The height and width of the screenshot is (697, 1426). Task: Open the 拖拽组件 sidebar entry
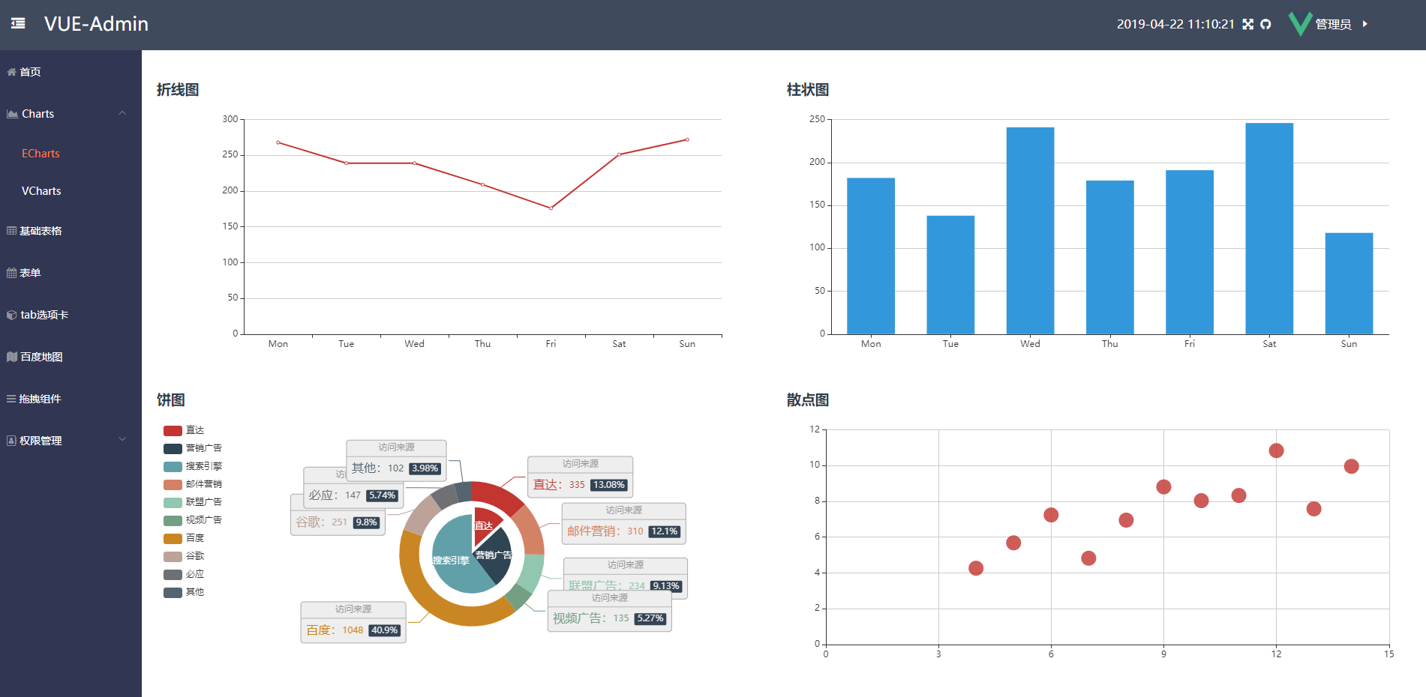click(x=40, y=399)
